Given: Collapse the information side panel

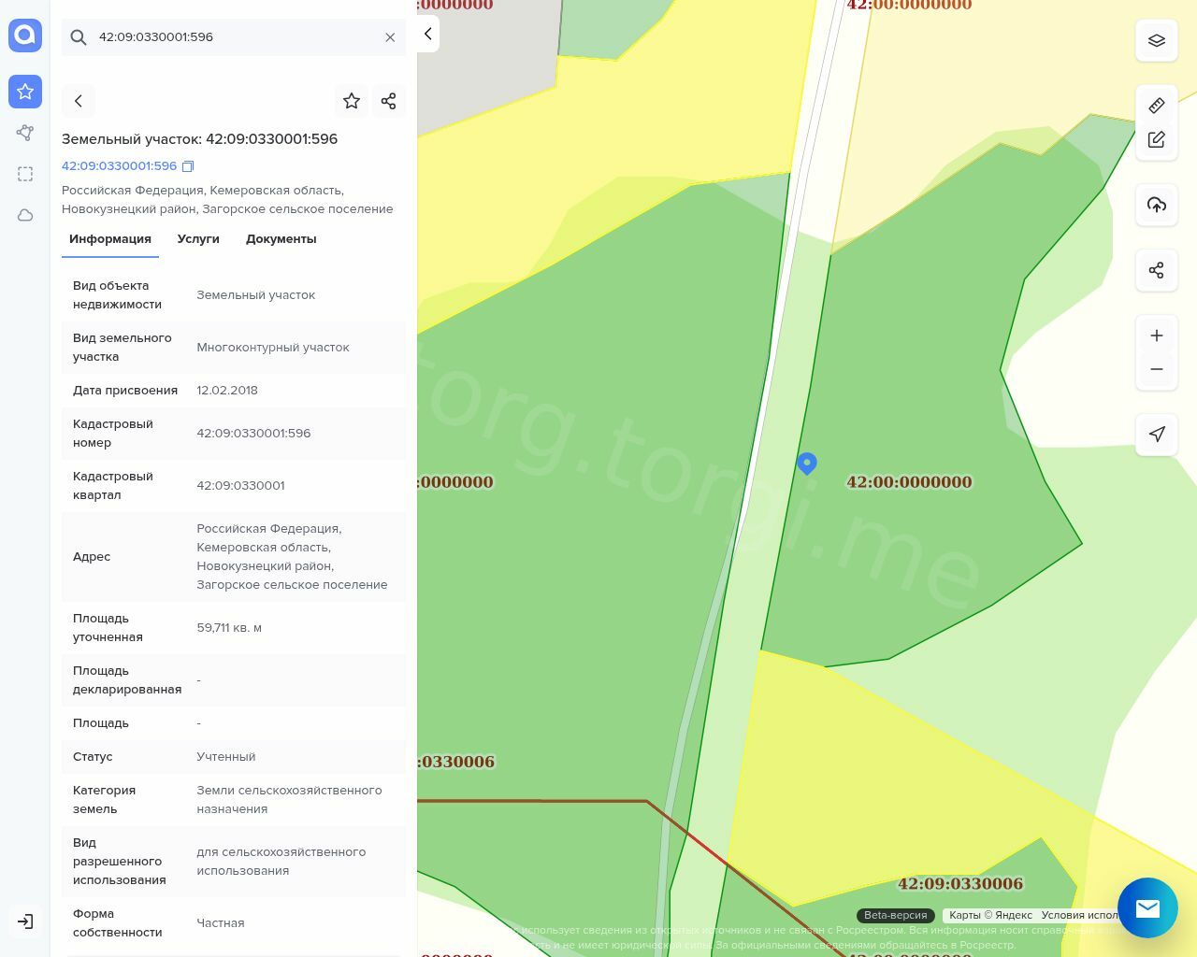Looking at the screenshot, I should point(427,34).
